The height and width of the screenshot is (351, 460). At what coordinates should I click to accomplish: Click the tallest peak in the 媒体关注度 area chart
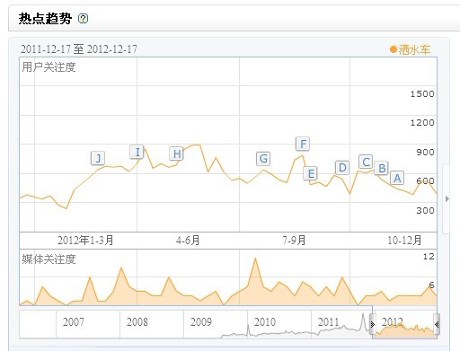coord(255,259)
